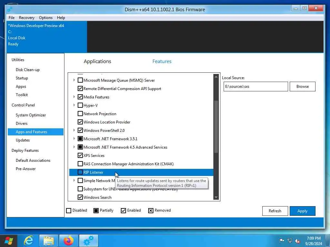The width and height of the screenshot is (330, 247).
Task: Click the muted volume icon in tray
Action: (x=297, y=241)
